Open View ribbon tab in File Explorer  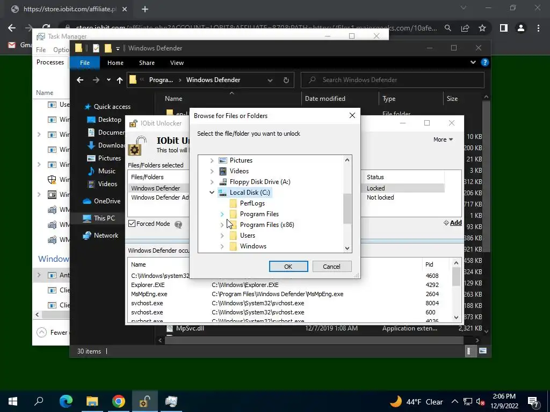(177, 63)
